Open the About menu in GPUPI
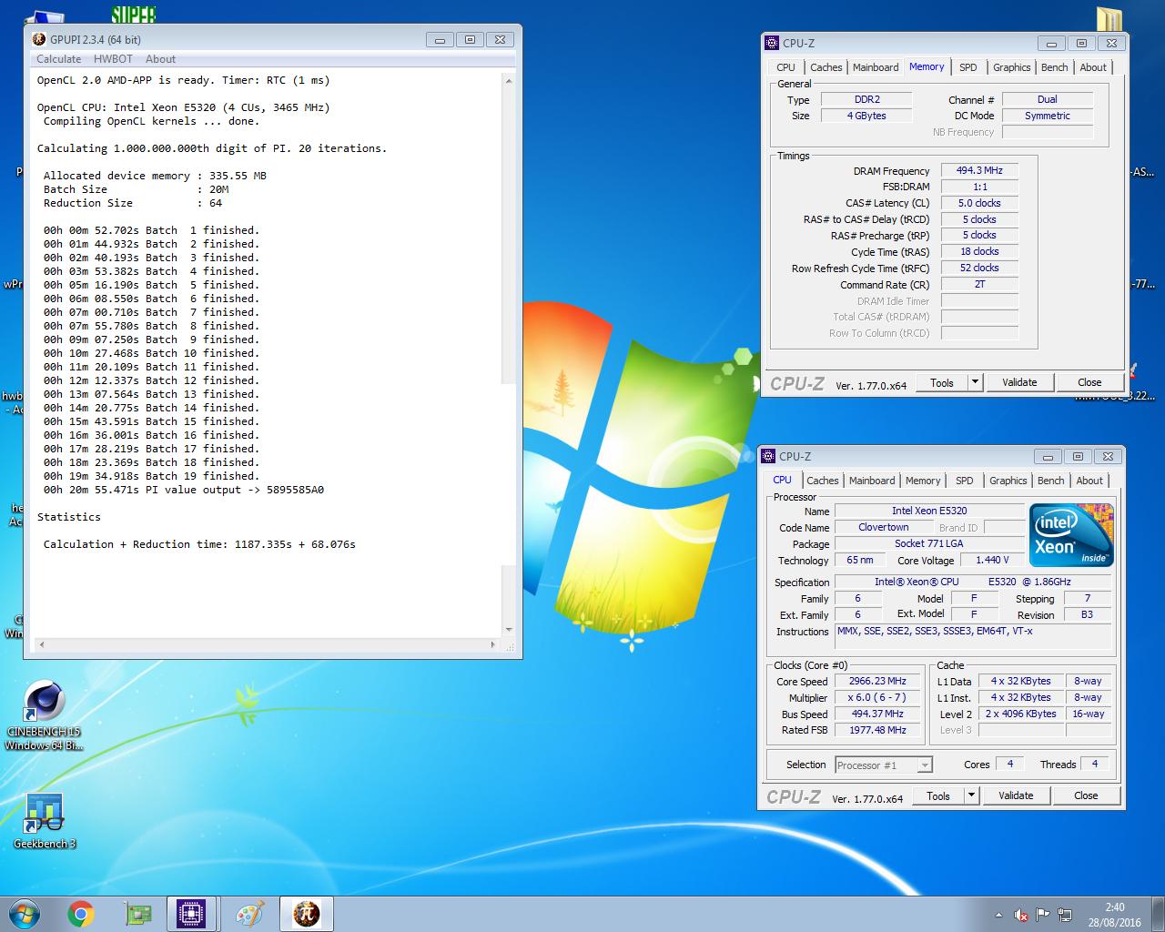 point(160,59)
